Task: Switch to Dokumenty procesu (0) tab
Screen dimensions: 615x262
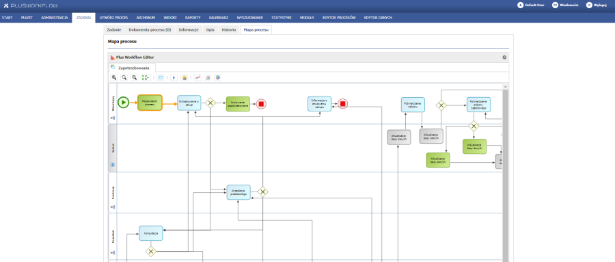Action: coord(150,30)
